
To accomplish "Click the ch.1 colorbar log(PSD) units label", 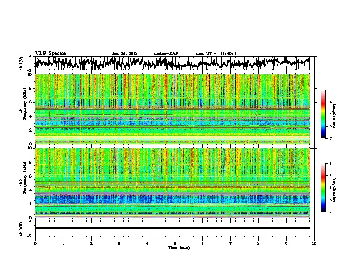I will click(335, 116).
